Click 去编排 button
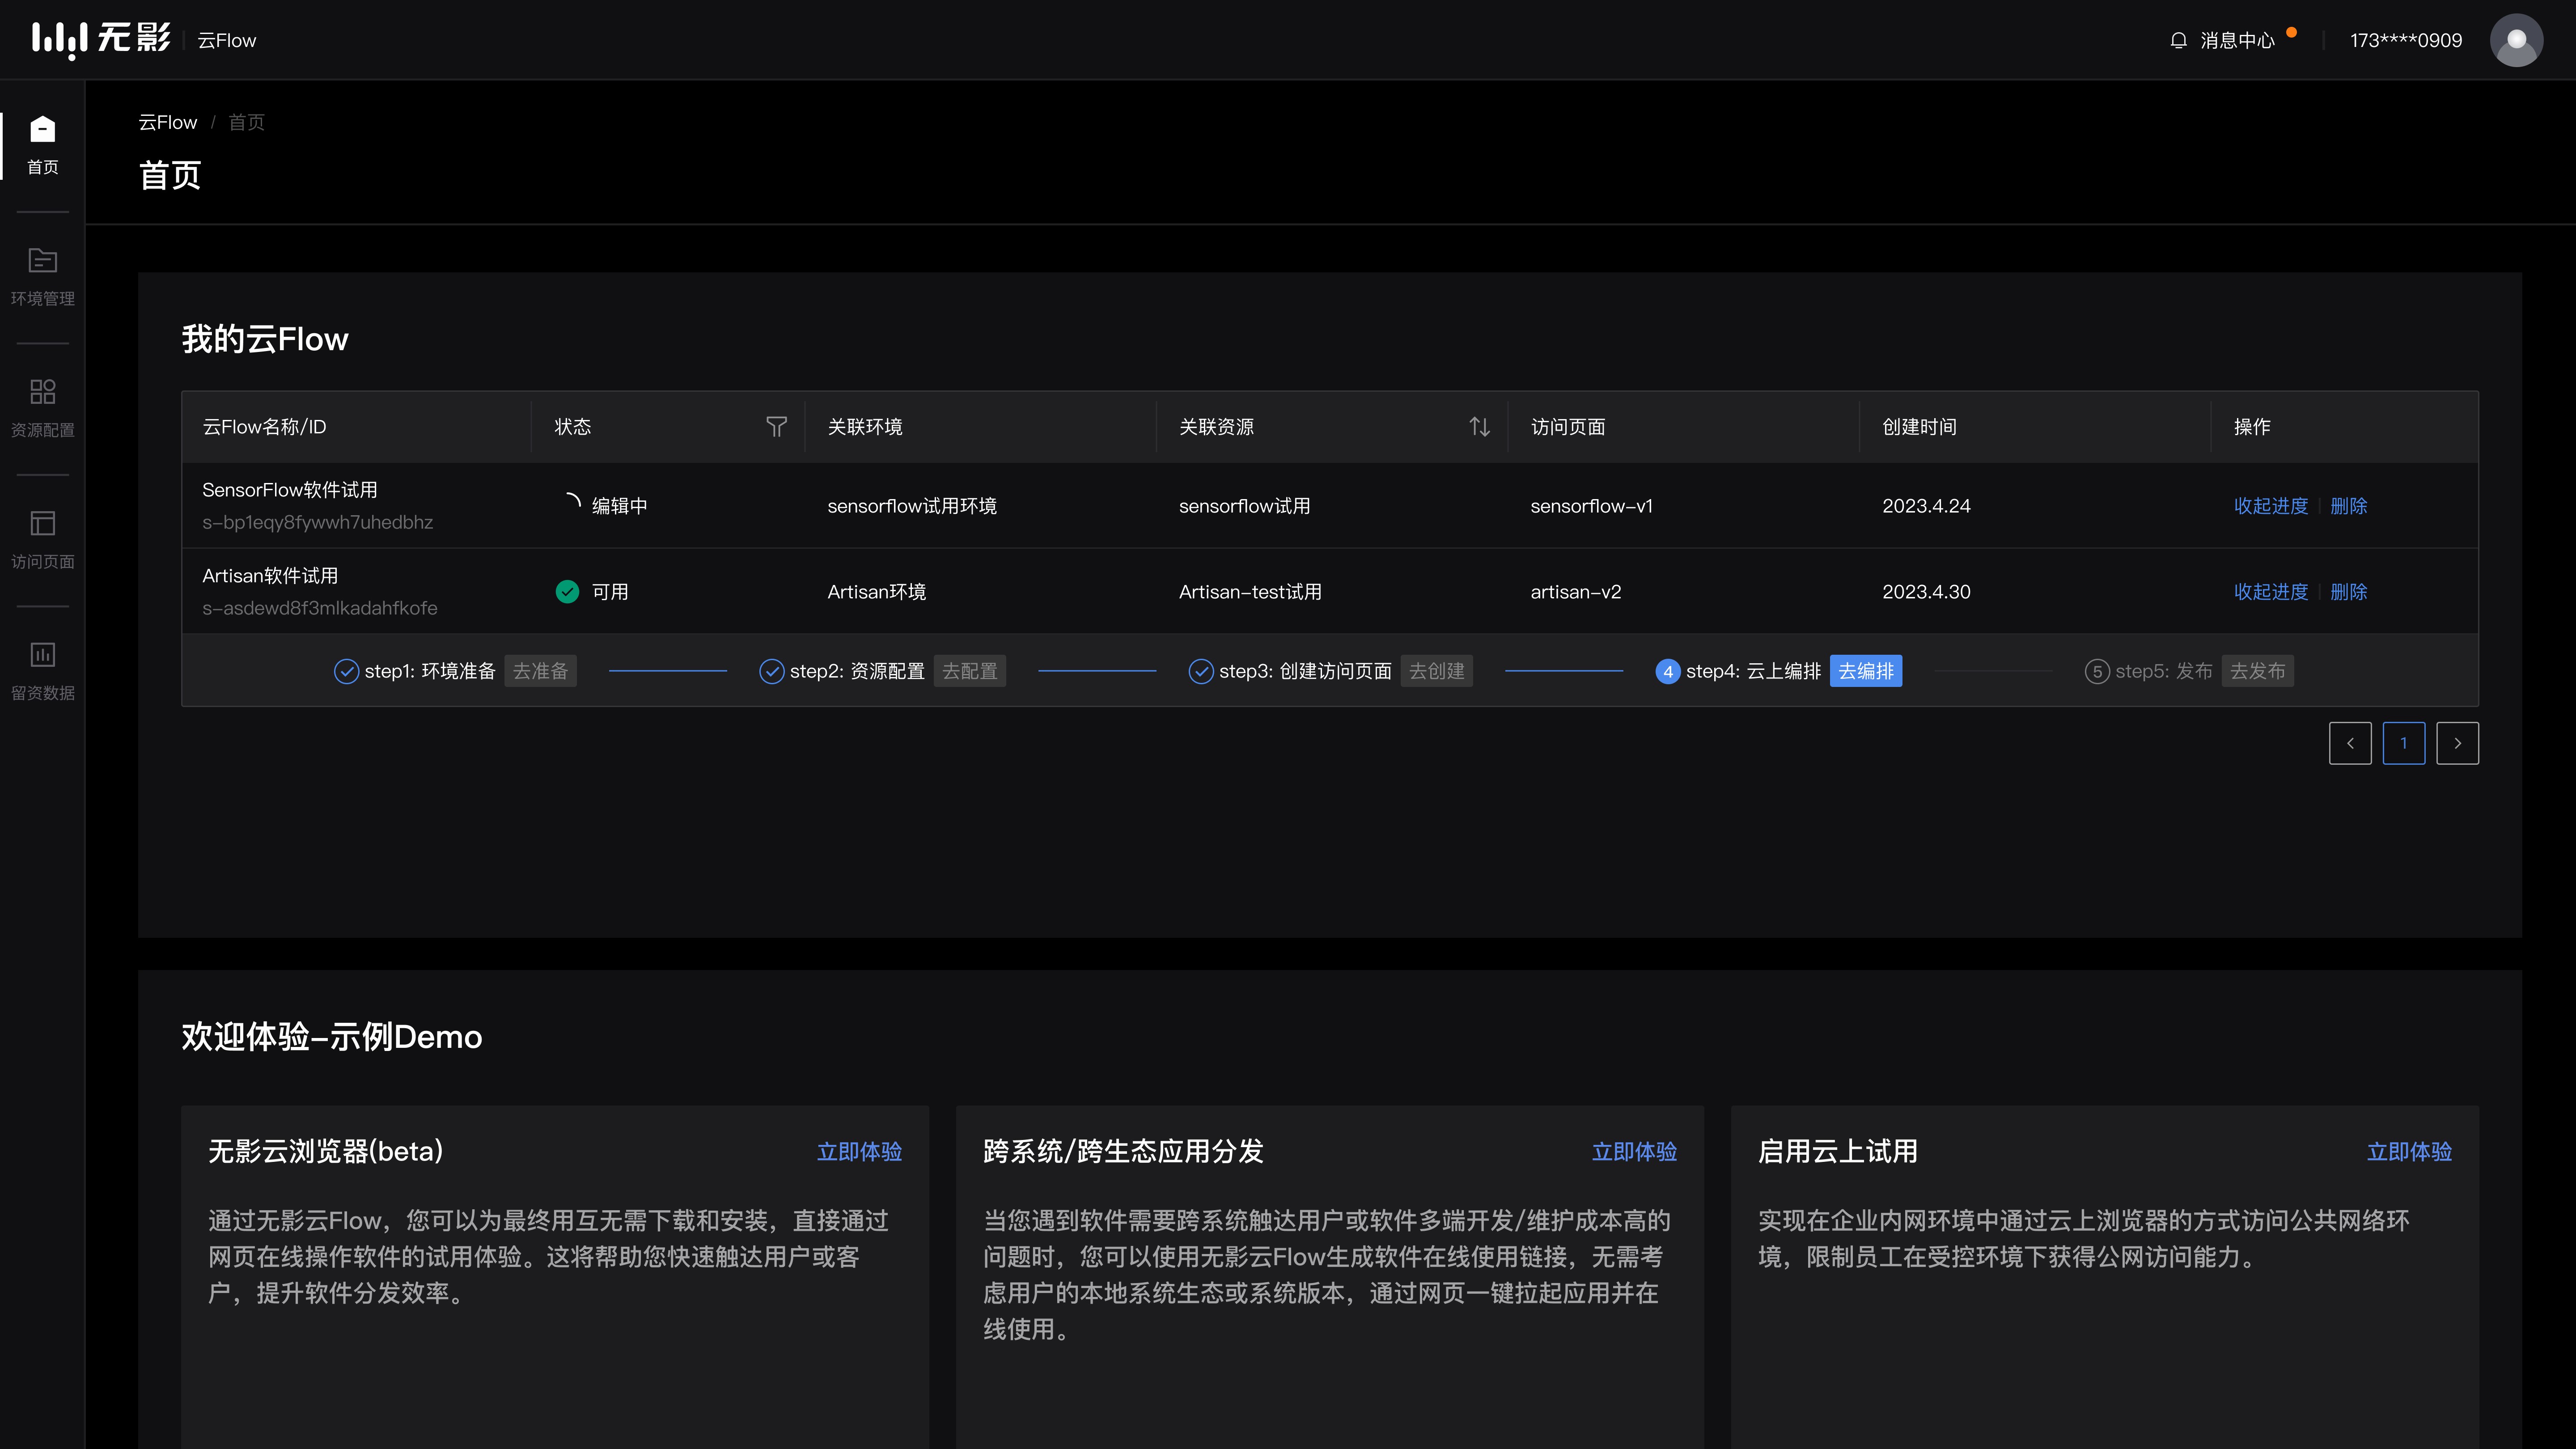This screenshot has height=1449, width=2576. (1866, 671)
